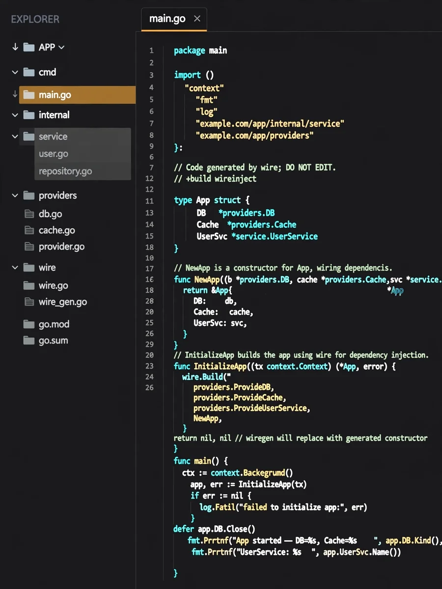The height and width of the screenshot is (589, 442).
Task: Click the 'func main() {' line
Action: (x=201, y=461)
